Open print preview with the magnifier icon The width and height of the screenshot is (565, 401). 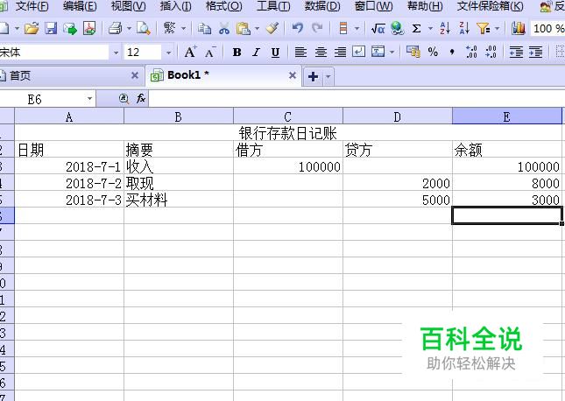coord(144,29)
